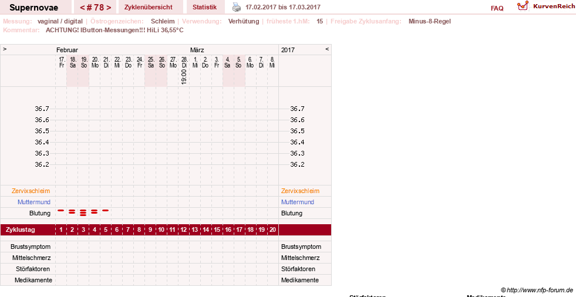Click the right Brustsymptom row label
This screenshot has width=576, height=297.
point(301,247)
